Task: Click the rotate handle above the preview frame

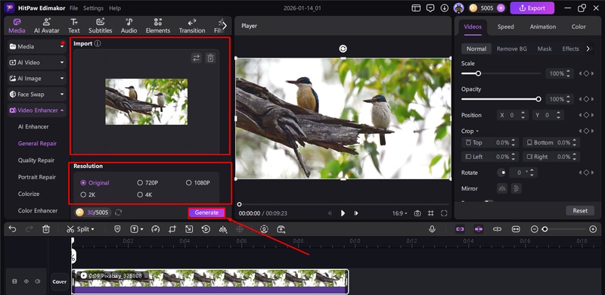Action: tap(343, 48)
